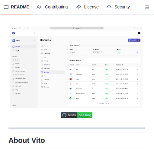
Task: Click the About Vito heading
Action: 27,140
